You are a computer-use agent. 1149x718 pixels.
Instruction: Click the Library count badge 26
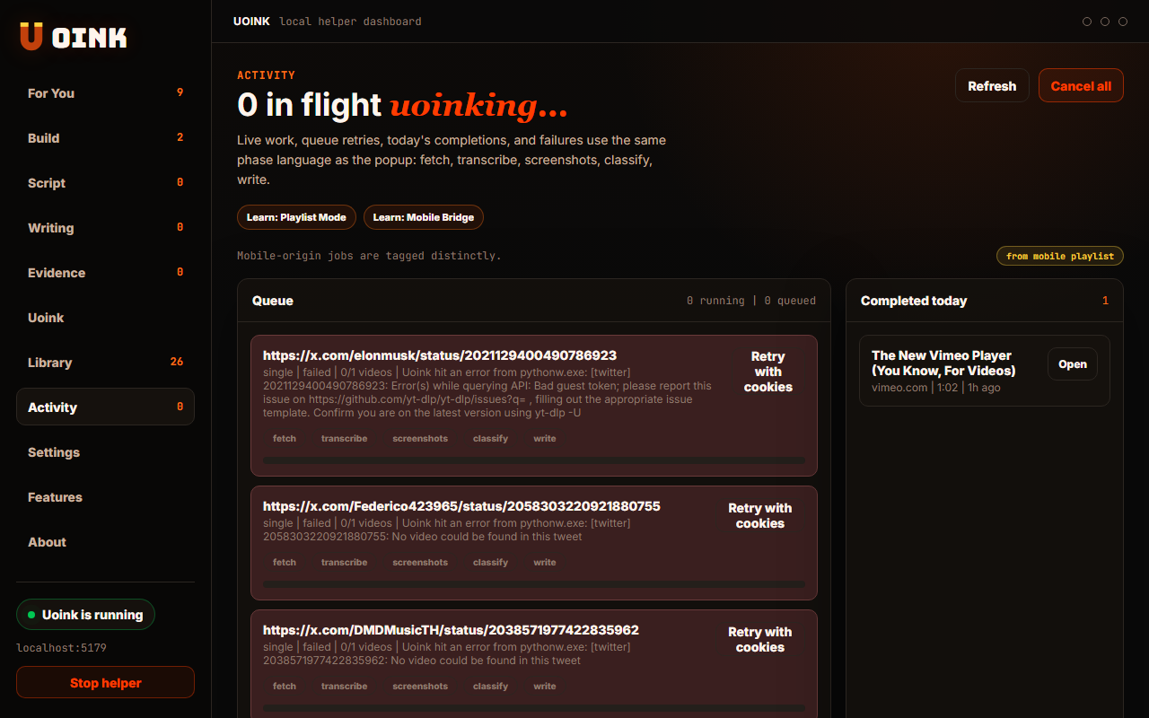coord(177,362)
